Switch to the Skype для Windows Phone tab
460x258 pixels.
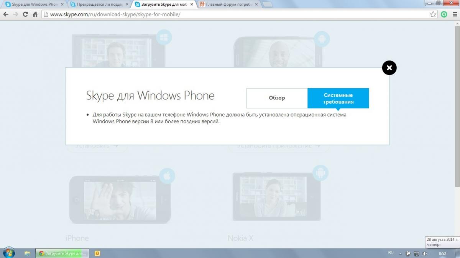tap(33, 5)
